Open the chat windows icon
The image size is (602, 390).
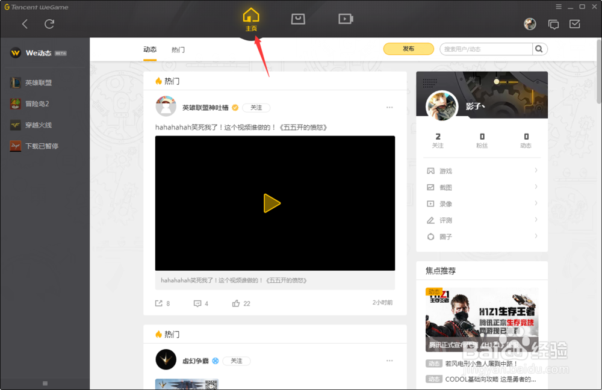click(x=553, y=25)
